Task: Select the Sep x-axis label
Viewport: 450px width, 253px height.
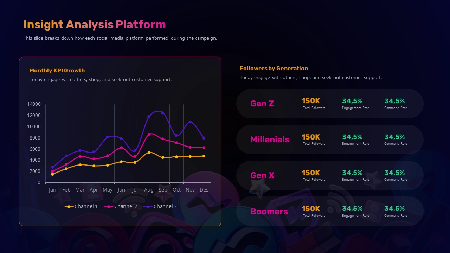Action: point(163,190)
